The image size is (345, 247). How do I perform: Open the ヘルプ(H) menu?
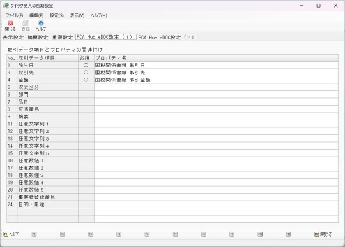tap(99, 15)
